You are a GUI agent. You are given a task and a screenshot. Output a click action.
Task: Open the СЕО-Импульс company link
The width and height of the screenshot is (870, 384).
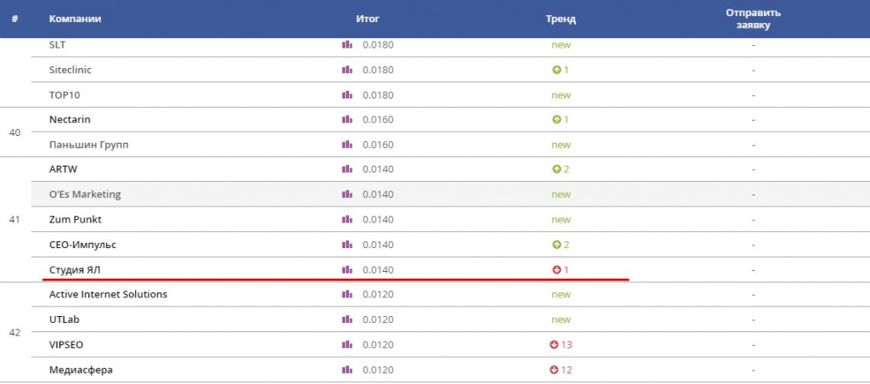tap(82, 245)
